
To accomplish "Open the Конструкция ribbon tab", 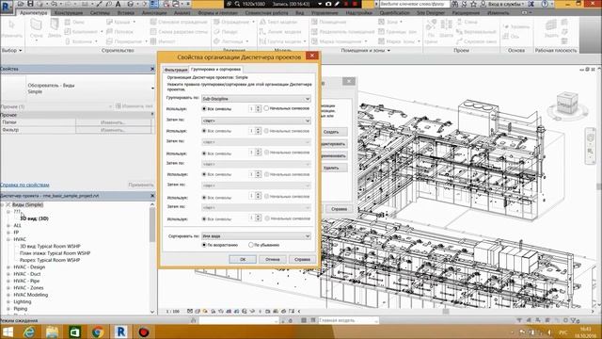I will [69, 12].
